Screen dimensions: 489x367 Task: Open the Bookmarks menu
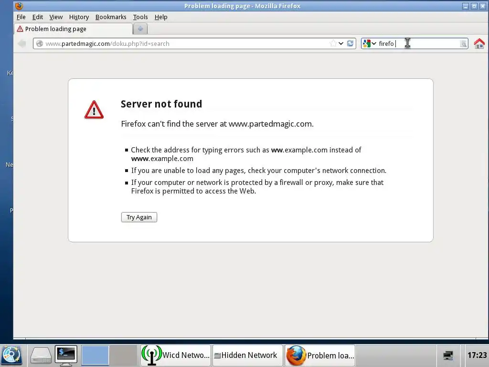(x=111, y=17)
